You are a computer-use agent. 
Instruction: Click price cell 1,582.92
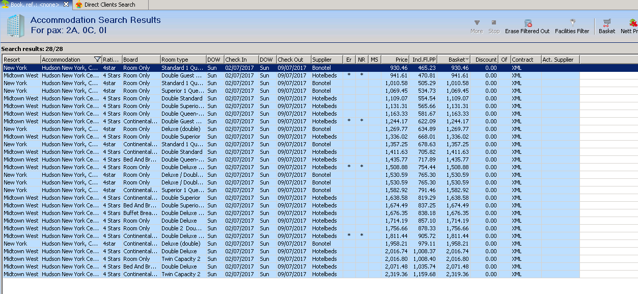point(396,190)
